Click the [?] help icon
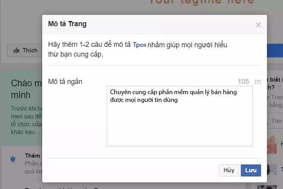283x189 pixels. (258, 82)
